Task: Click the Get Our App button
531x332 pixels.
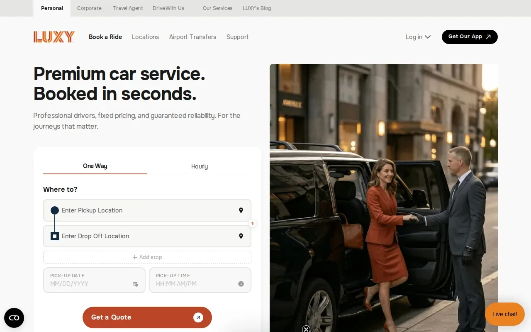Action: pyautogui.click(x=470, y=37)
